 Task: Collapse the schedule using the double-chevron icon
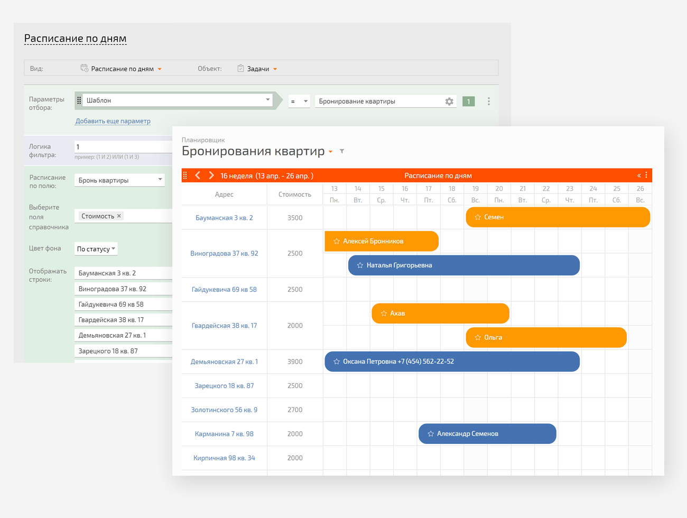(639, 175)
